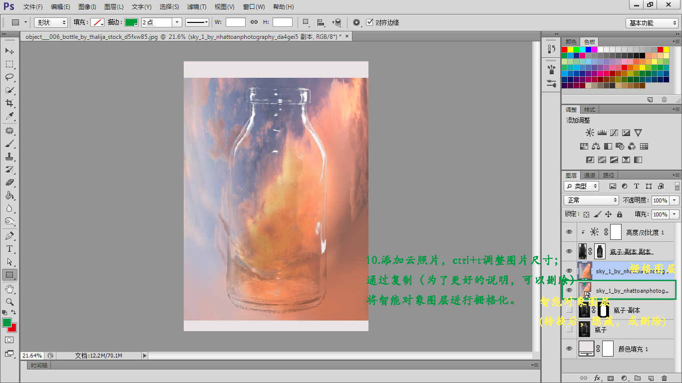682x383 pixels.
Task: Open the stroke line style dropdown
Action: click(x=197, y=22)
